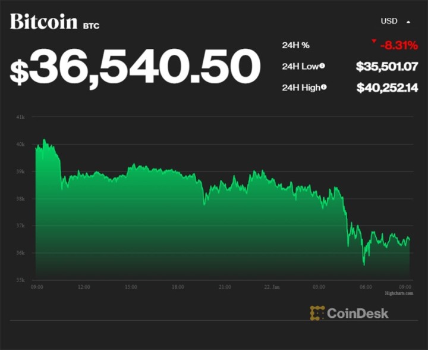Click the 24H % label
Viewport: 428px width, 350px height.
[x=295, y=45]
